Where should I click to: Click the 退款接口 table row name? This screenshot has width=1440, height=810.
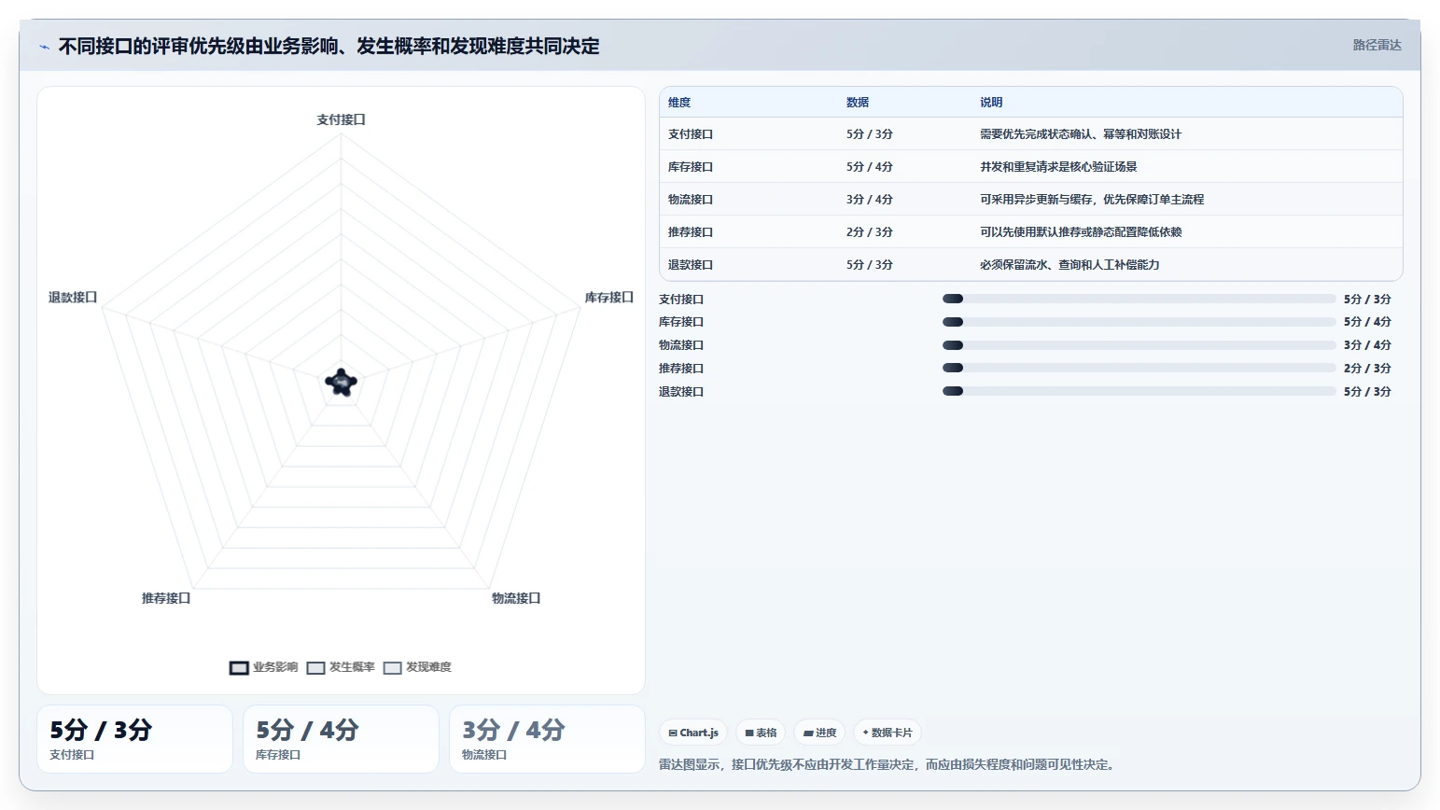(691, 265)
